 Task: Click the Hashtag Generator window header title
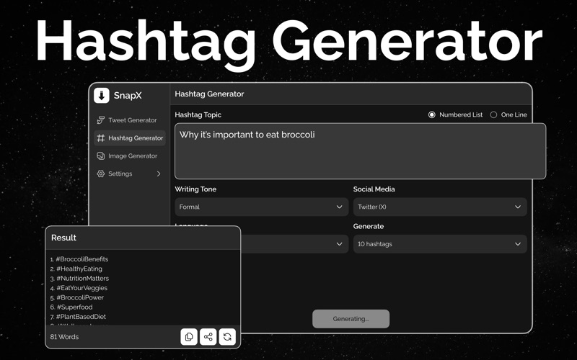209,94
